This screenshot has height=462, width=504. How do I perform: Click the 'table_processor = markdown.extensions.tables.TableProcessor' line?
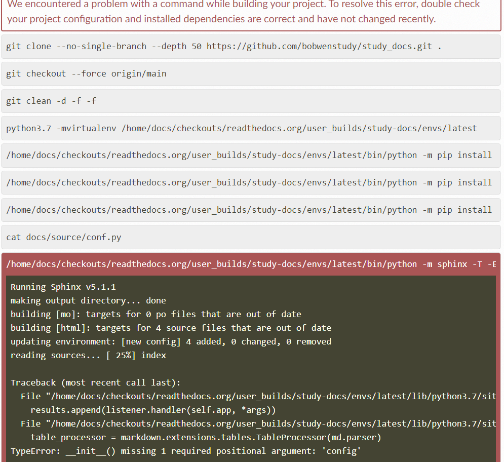coord(206,438)
